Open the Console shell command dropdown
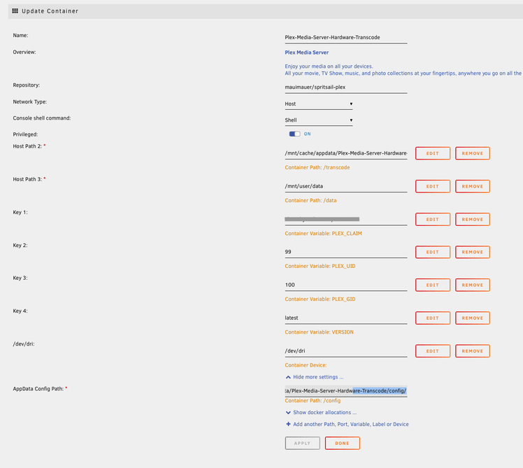Image resolution: width=523 pixels, height=468 pixels. pos(319,120)
